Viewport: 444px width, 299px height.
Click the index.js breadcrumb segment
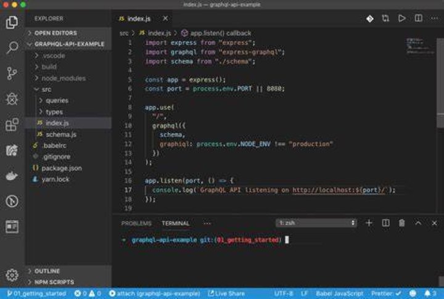(155, 33)
